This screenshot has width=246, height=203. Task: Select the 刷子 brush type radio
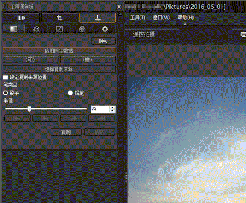(5, 93)
